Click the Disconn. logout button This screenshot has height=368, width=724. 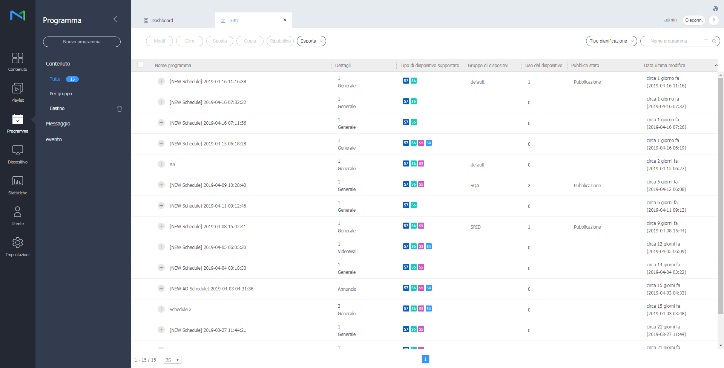[693, 20]
